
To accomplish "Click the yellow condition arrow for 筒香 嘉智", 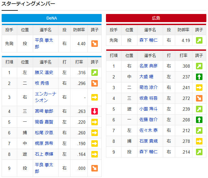I will (x=95, y=122).
